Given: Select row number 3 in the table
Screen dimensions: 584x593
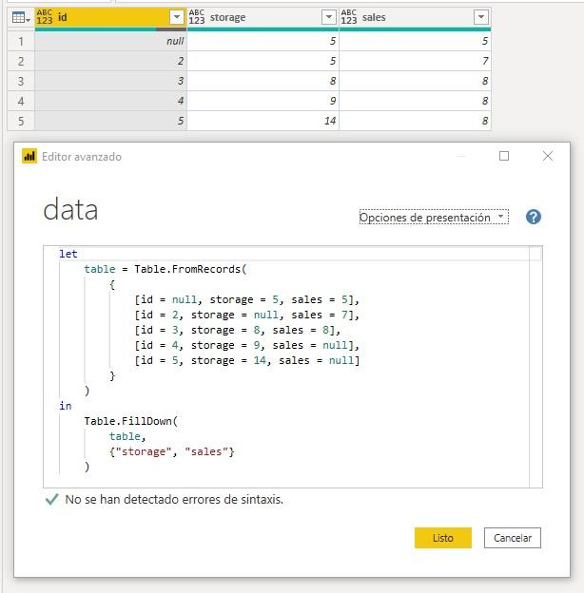Looking at the screenshot, I should coord(21,82).
